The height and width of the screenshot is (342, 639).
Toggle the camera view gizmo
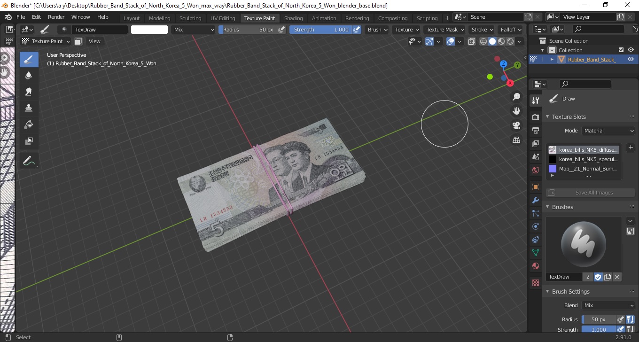click(x=516, y=125)
